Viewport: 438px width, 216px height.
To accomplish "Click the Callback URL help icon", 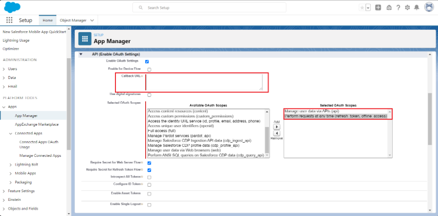I will (x=142, y=76).
